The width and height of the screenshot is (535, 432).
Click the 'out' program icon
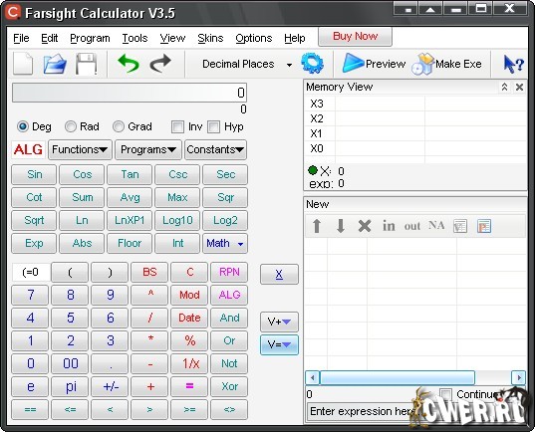(412, 226)
